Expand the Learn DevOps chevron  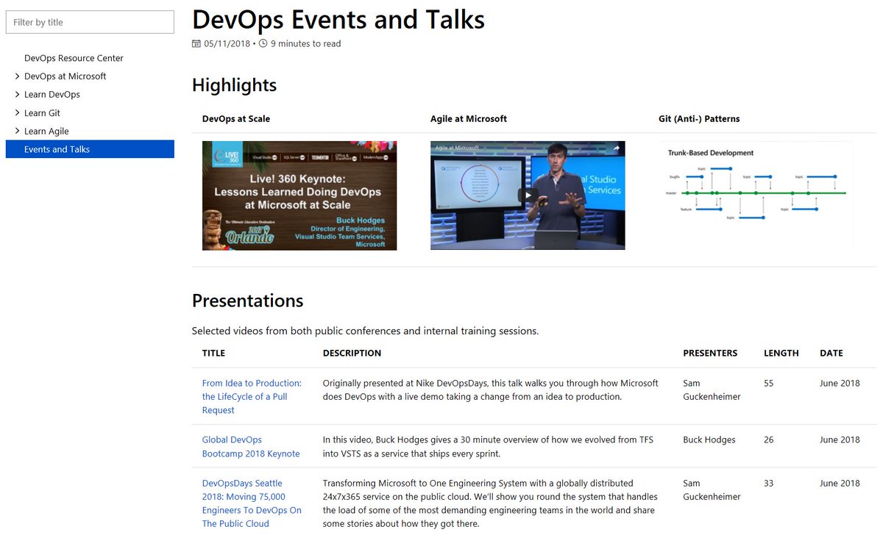[18, 94]
